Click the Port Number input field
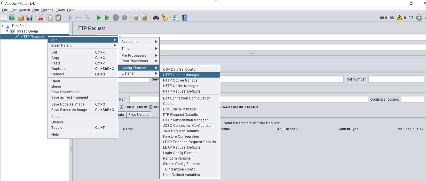426x181 pixels. (x=396, y=79)
